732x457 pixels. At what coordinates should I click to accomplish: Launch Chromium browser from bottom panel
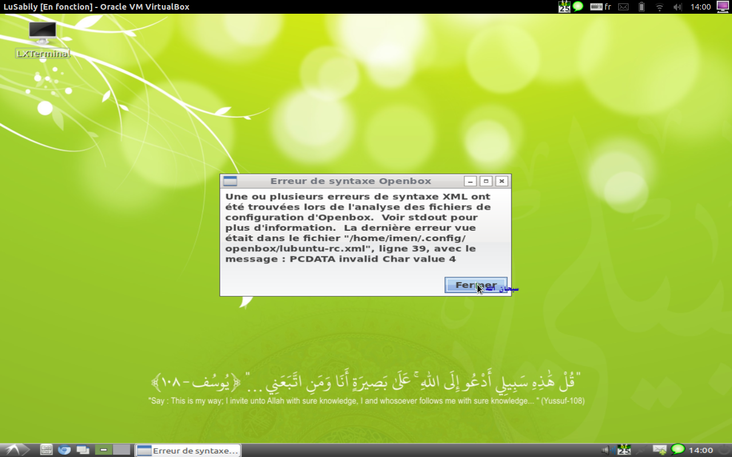(64, 450)
